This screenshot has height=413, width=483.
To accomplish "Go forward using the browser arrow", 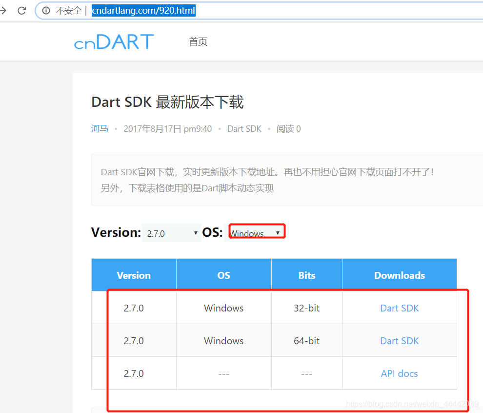I will pyautogui.click(x=3, y=11).
